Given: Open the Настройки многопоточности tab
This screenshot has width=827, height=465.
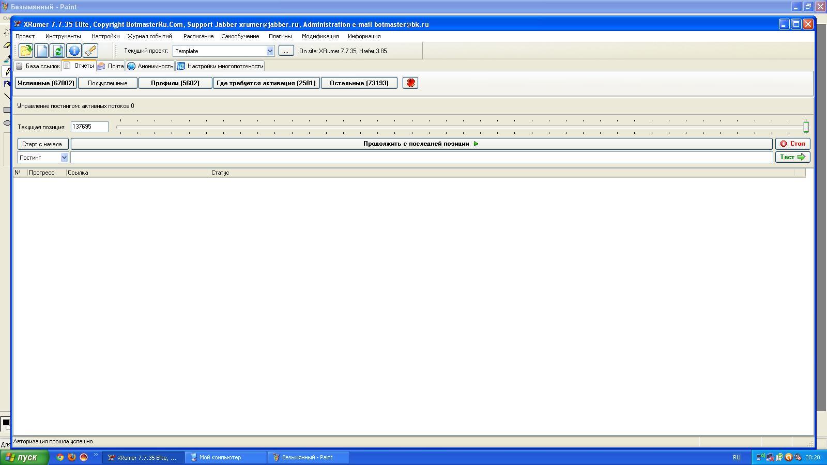Looking at the screenshot, I should (x=220, y=66).
